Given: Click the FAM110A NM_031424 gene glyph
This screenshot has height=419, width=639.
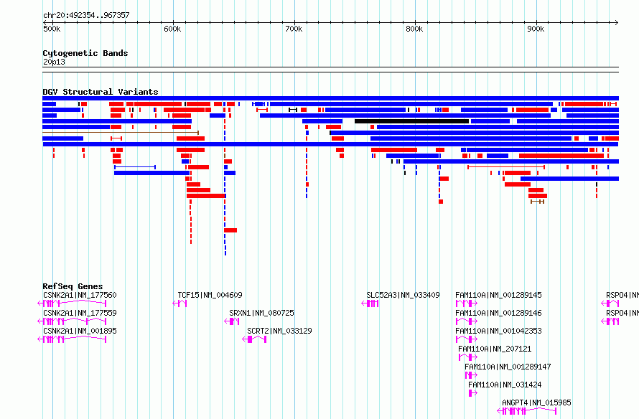Looking at the screenshot, I should pyautogui.click(x=472, y=393).
